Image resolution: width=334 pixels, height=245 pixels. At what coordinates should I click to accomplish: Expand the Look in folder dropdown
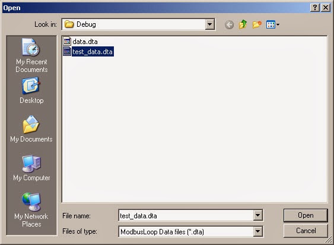(x=209, y=24)
